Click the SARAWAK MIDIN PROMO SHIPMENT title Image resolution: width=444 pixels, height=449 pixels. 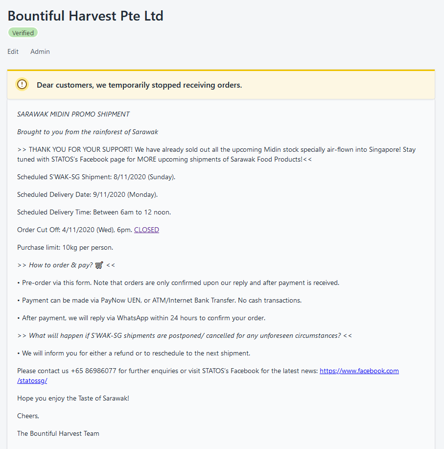point(73,114)
